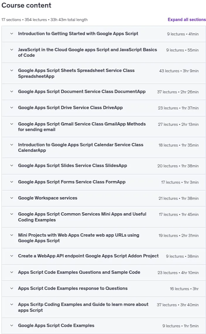Expand chevron for Code Examples Questions and Sample Code
The image size is (206, 334).
click(12, 272)
